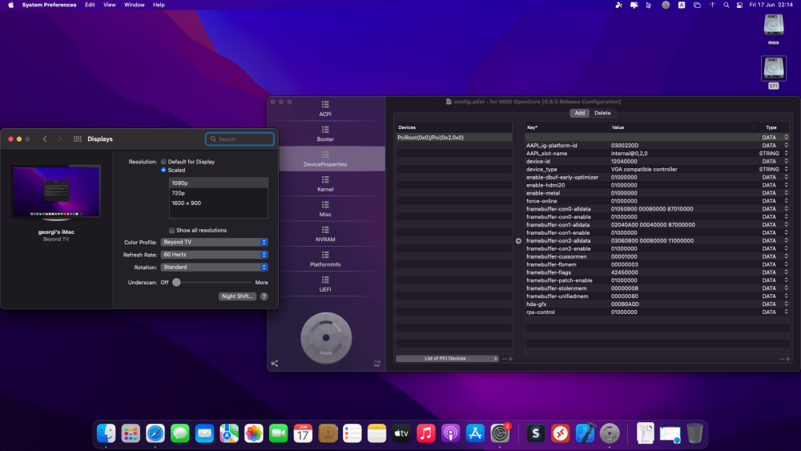Image resolution: width=801 pixels, height=451 pixels.
Task: Open the UEFI section icon
Action: 325,280
